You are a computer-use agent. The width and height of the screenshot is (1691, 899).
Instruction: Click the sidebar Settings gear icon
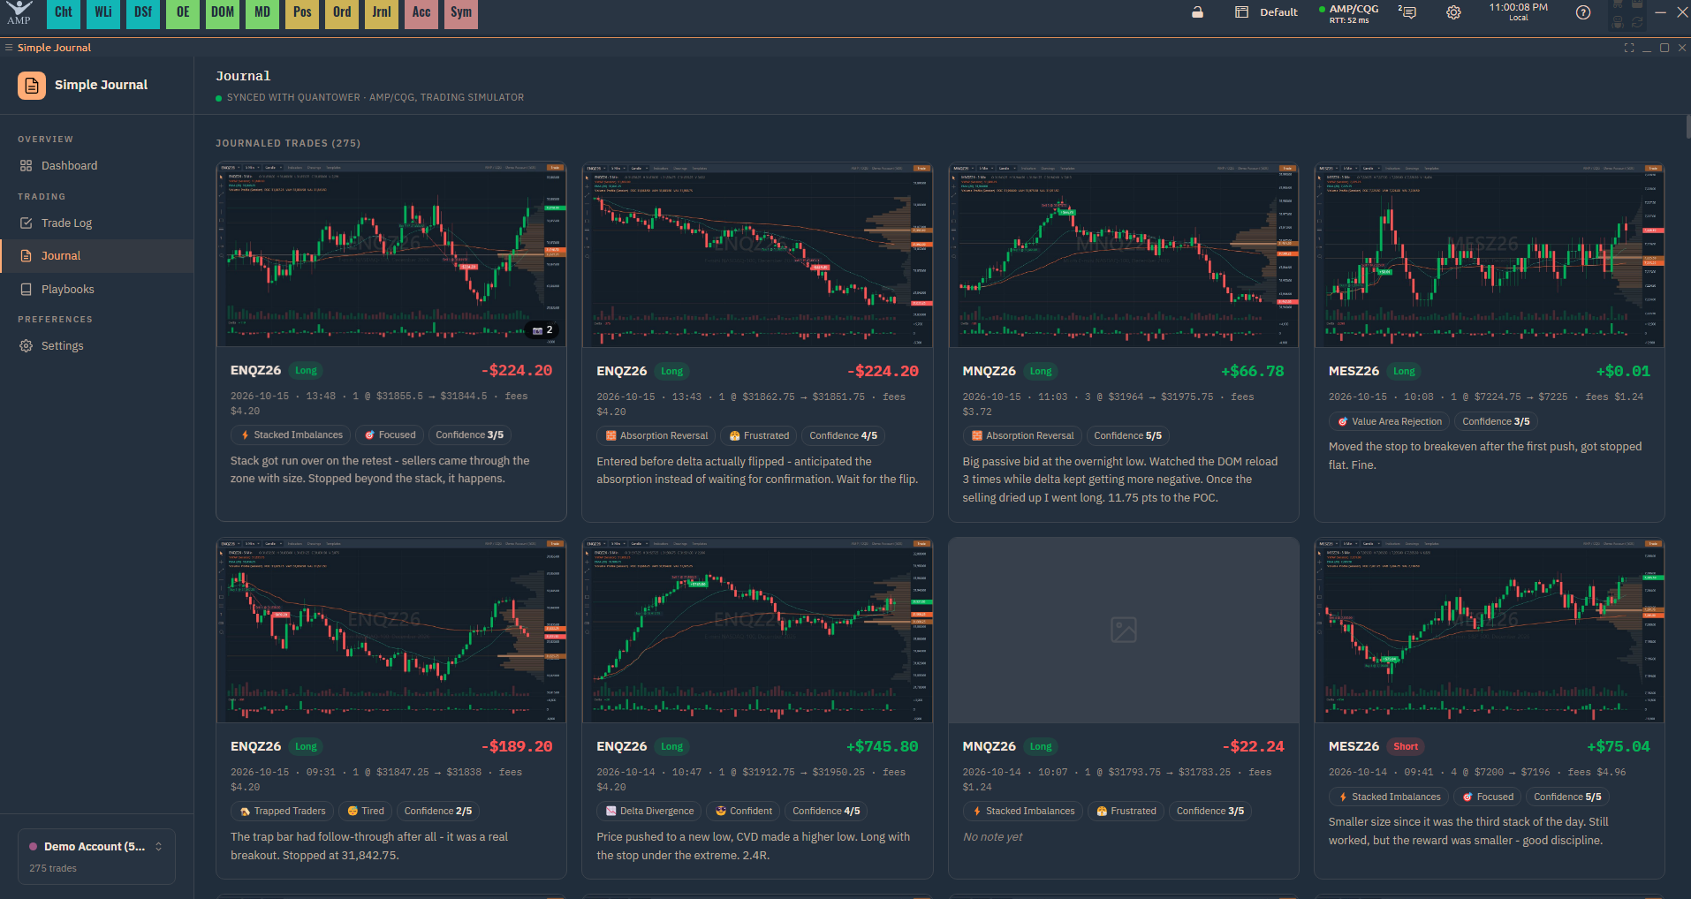[x=27, y=346]
